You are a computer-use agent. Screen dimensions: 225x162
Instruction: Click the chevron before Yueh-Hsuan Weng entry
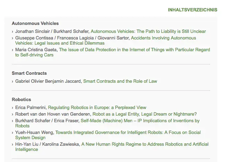click(12, 133)
